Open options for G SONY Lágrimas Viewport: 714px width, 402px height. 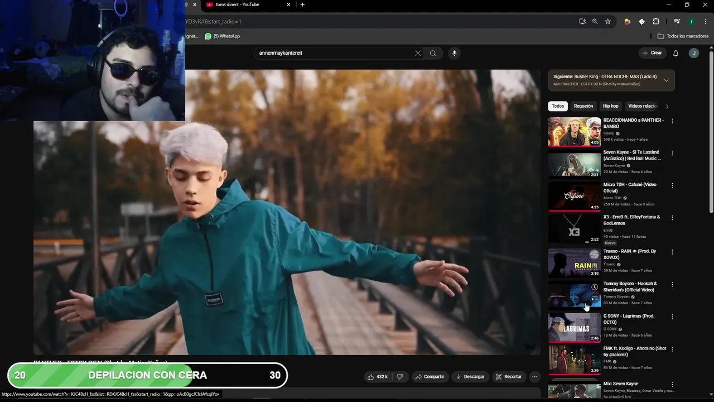(x=672, y=317)
